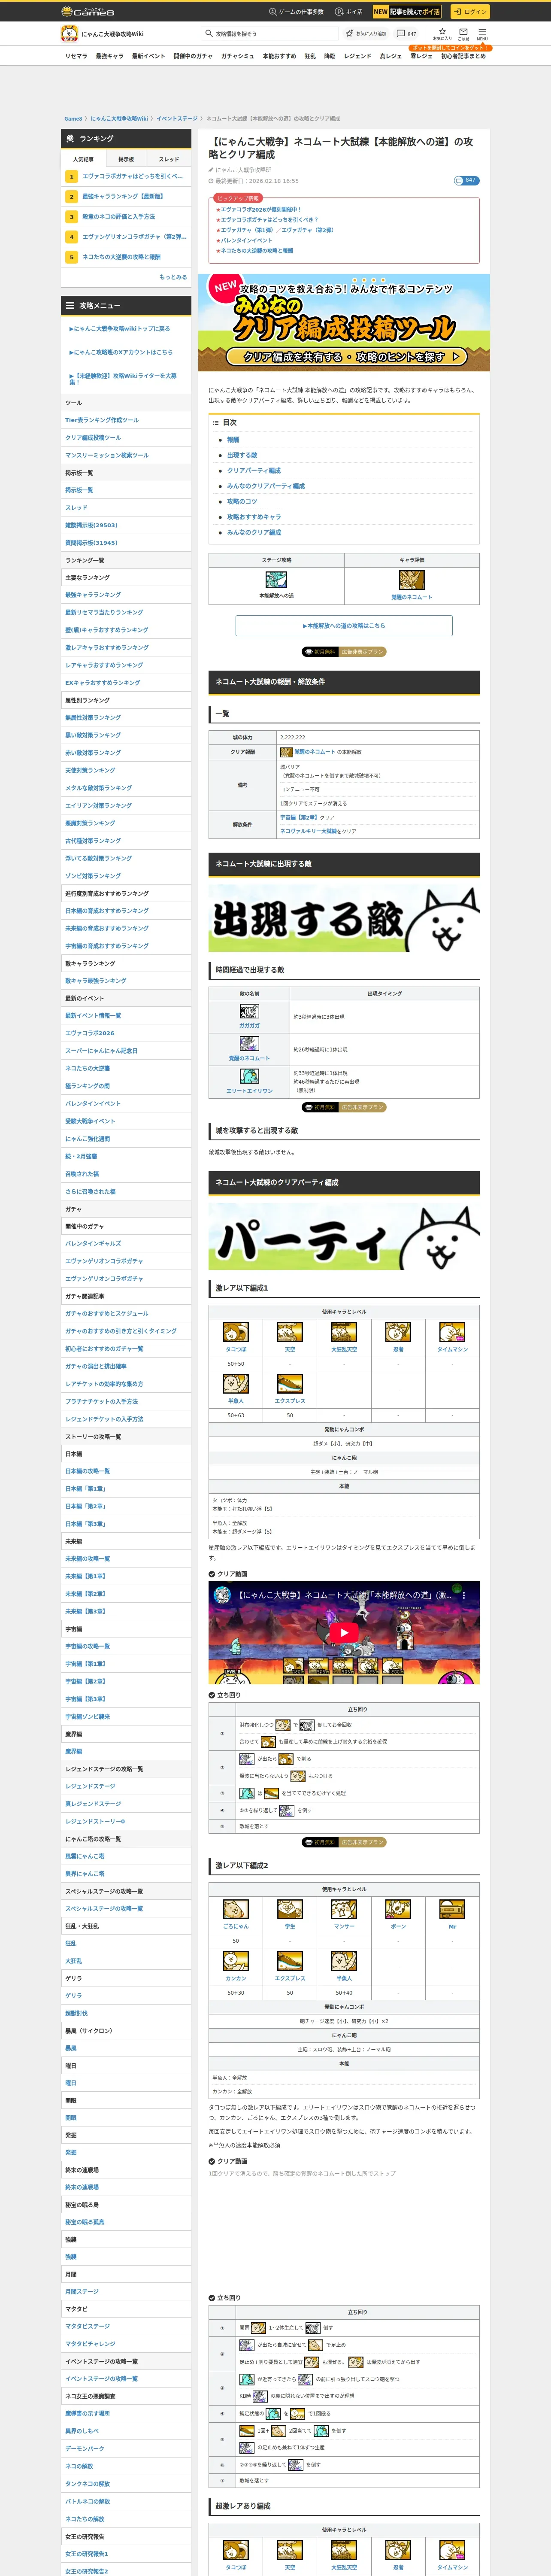This screenshot has height=2576, width=551.
Task: Open breadcrumb link イベントステージ
Action: coord(177,118)
